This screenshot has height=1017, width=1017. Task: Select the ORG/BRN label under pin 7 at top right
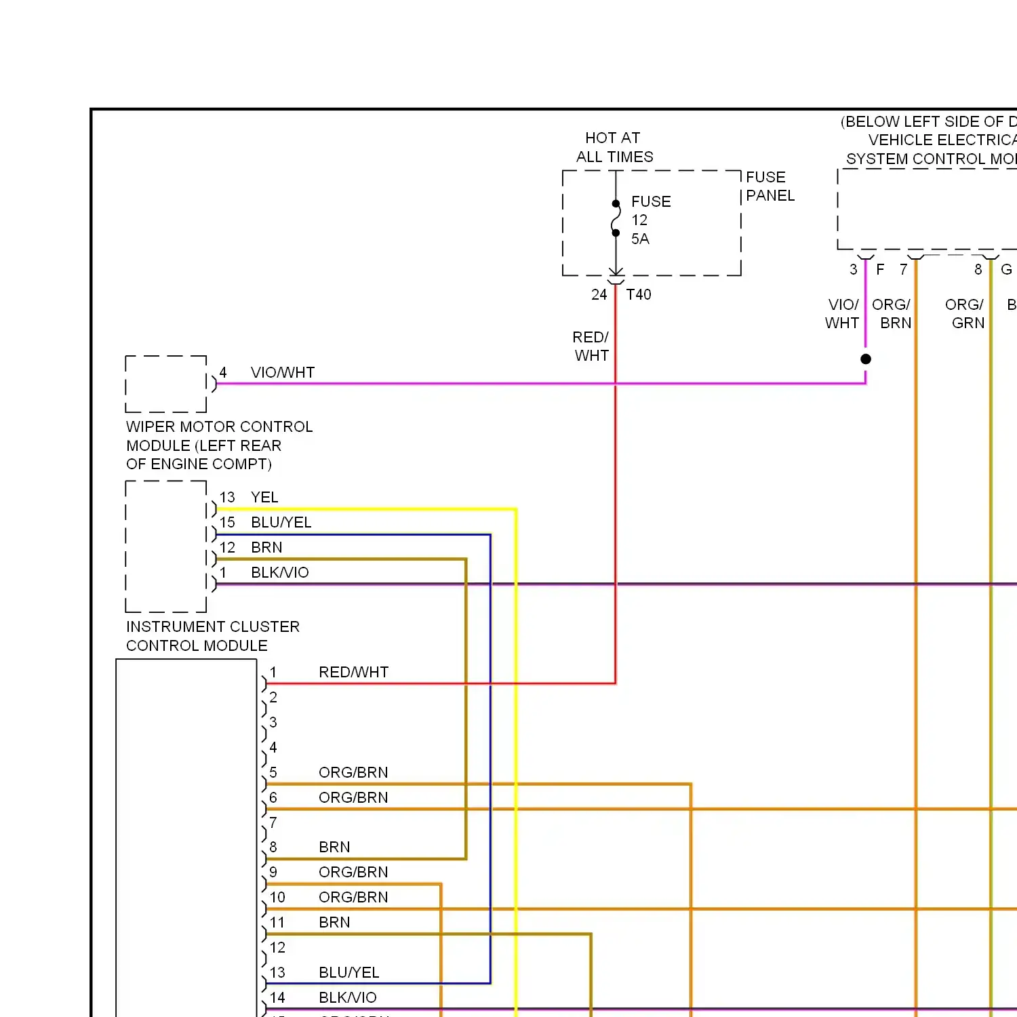point(892,314)
